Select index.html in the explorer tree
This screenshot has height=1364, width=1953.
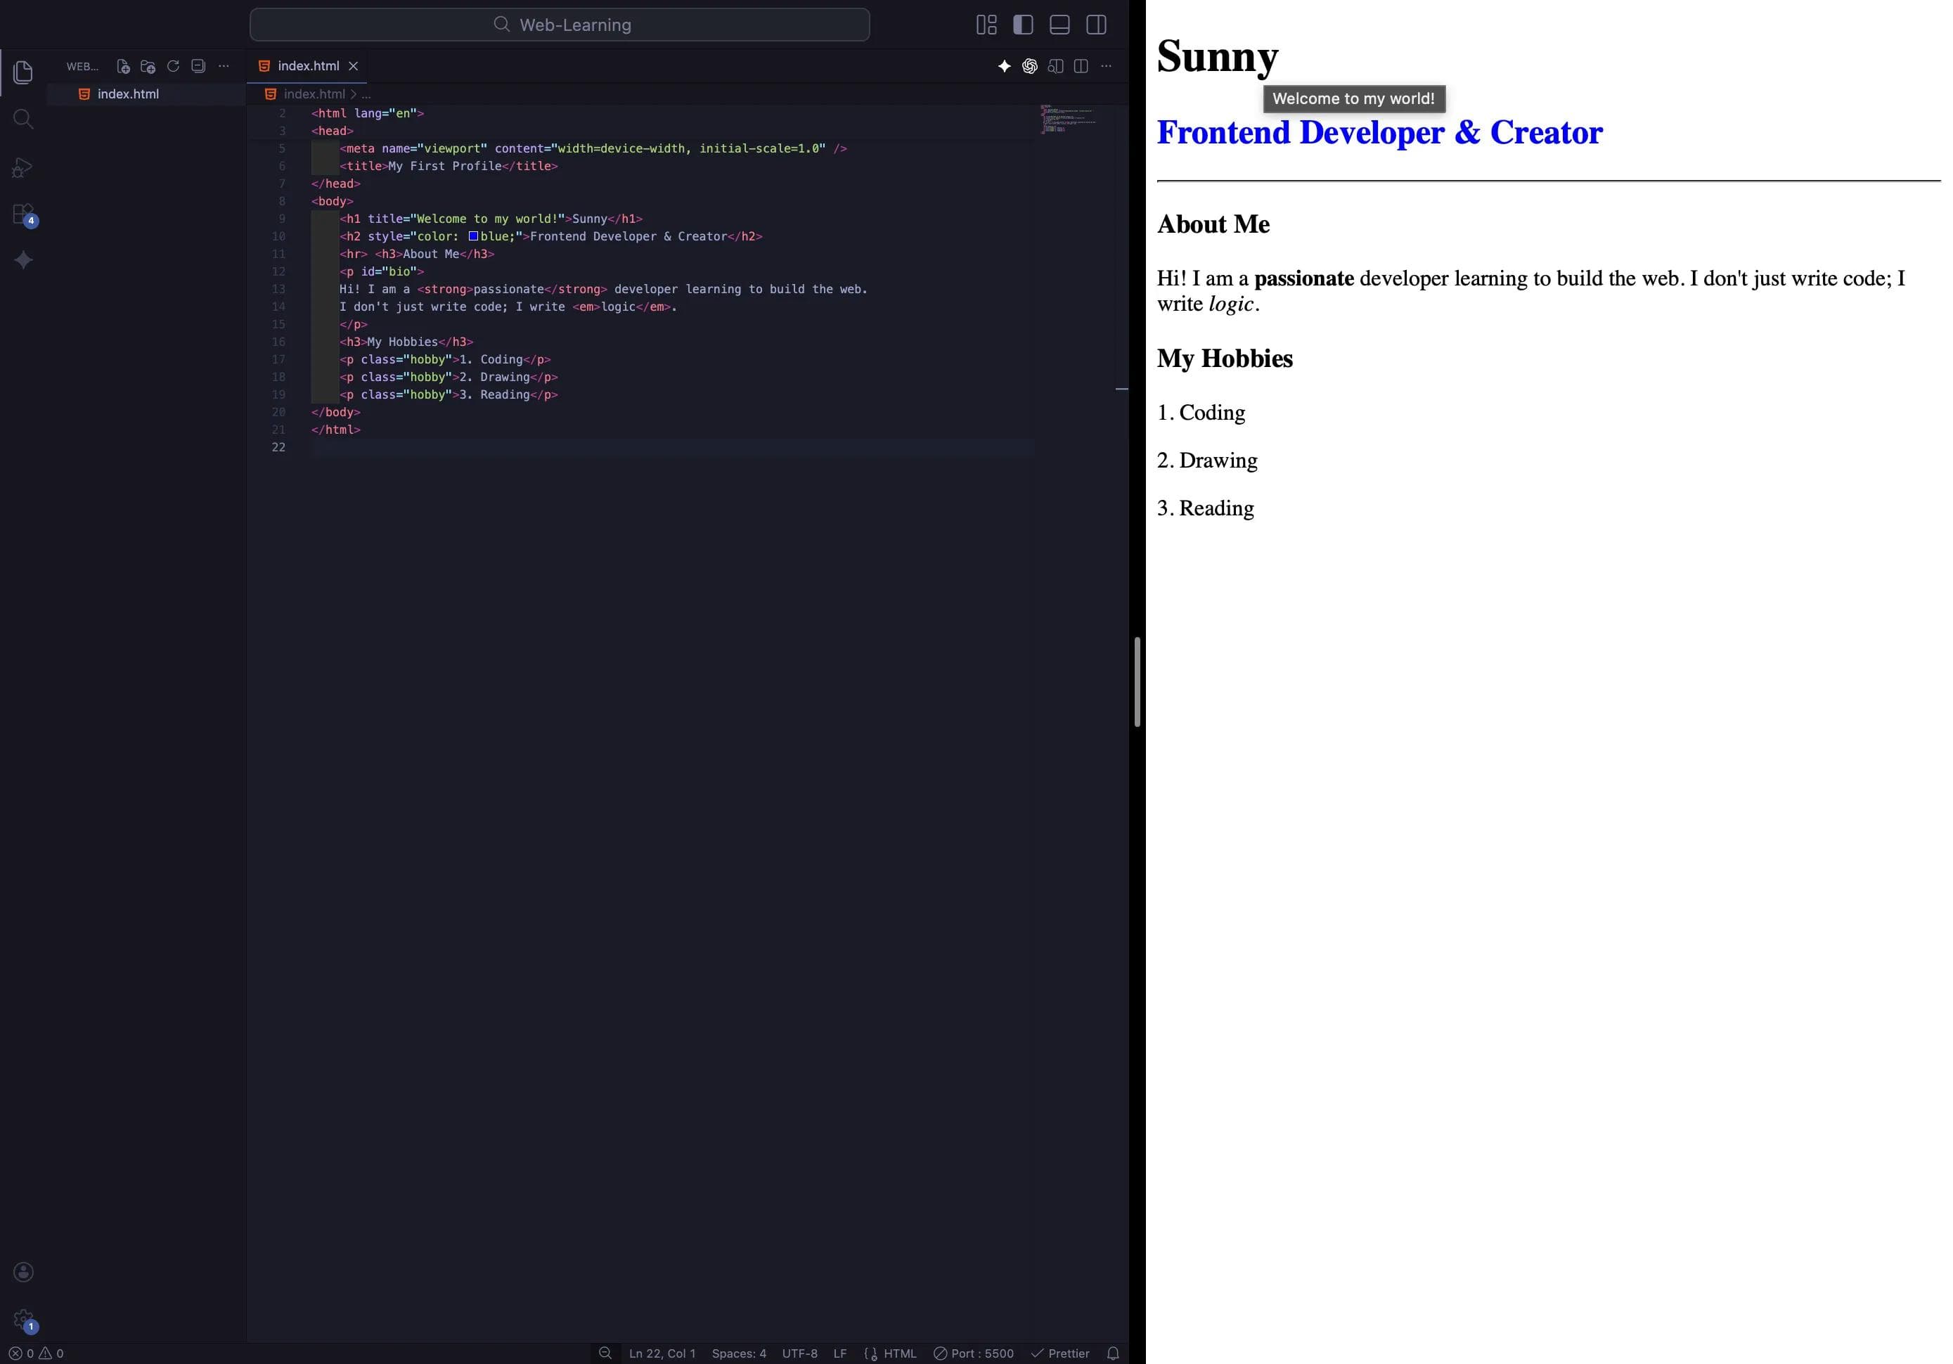point(127,94)
